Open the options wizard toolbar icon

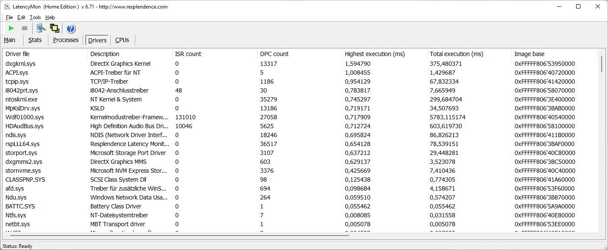coord(41,28)
